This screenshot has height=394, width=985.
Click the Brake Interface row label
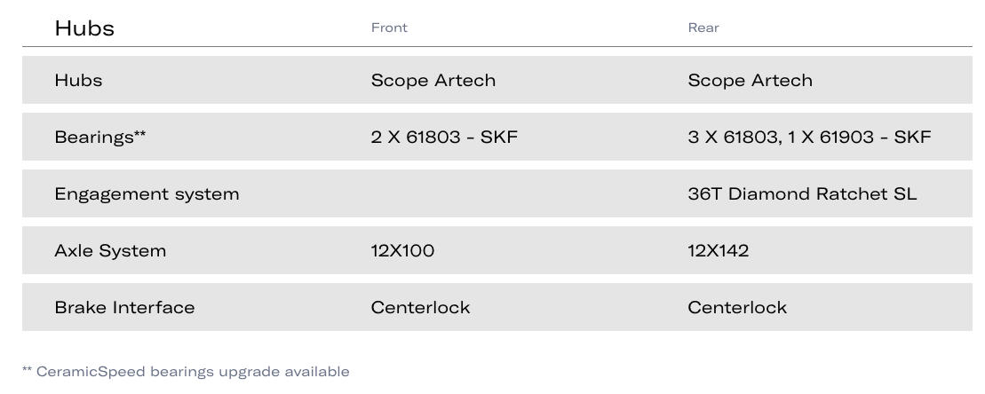coord(124,307)
